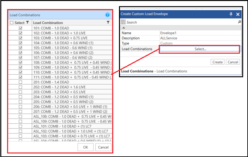Cancel the Load Combinations dialog
The height and width of the screenshot is (157, 248).
103,147
